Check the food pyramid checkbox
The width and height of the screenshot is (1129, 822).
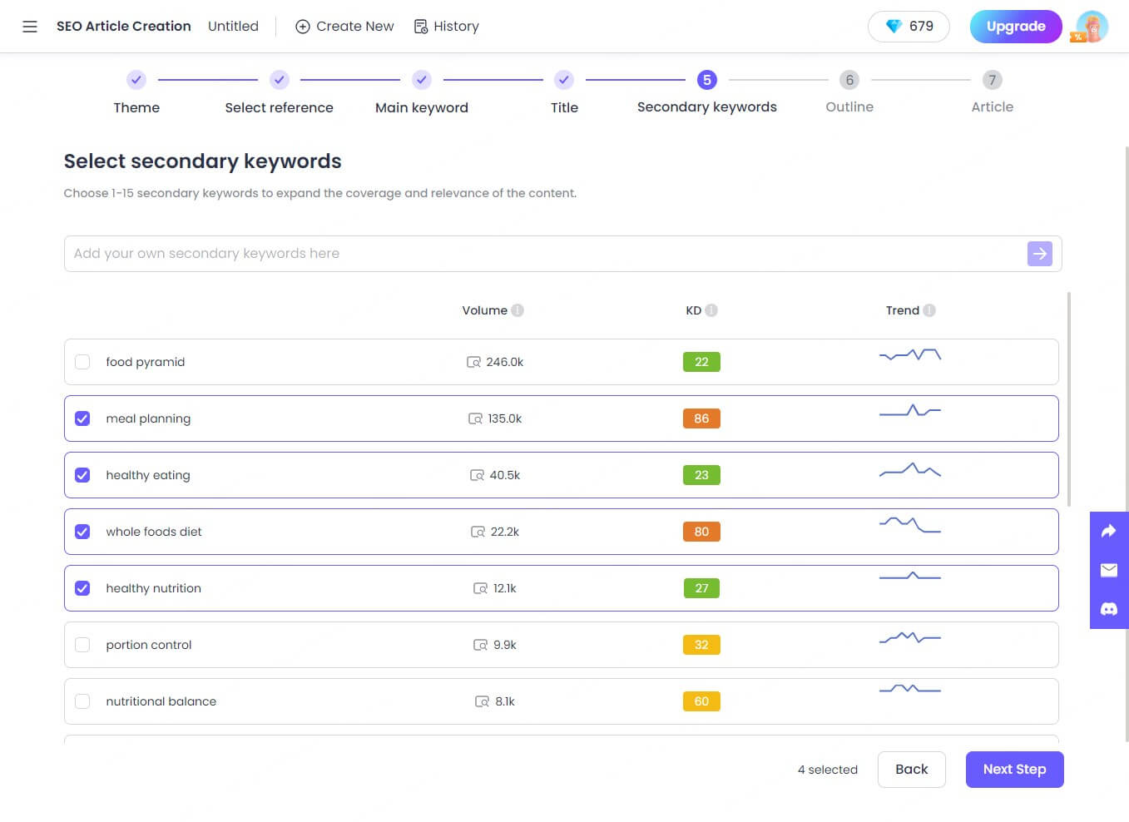pos(82,362)
